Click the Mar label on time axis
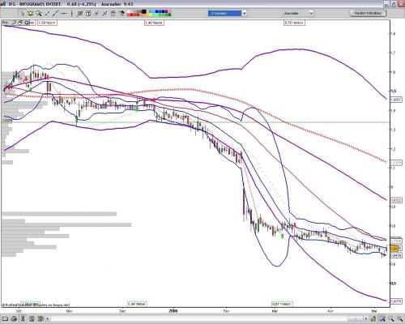The height and width of the screenshot is (324, 405). coord(275,311)
